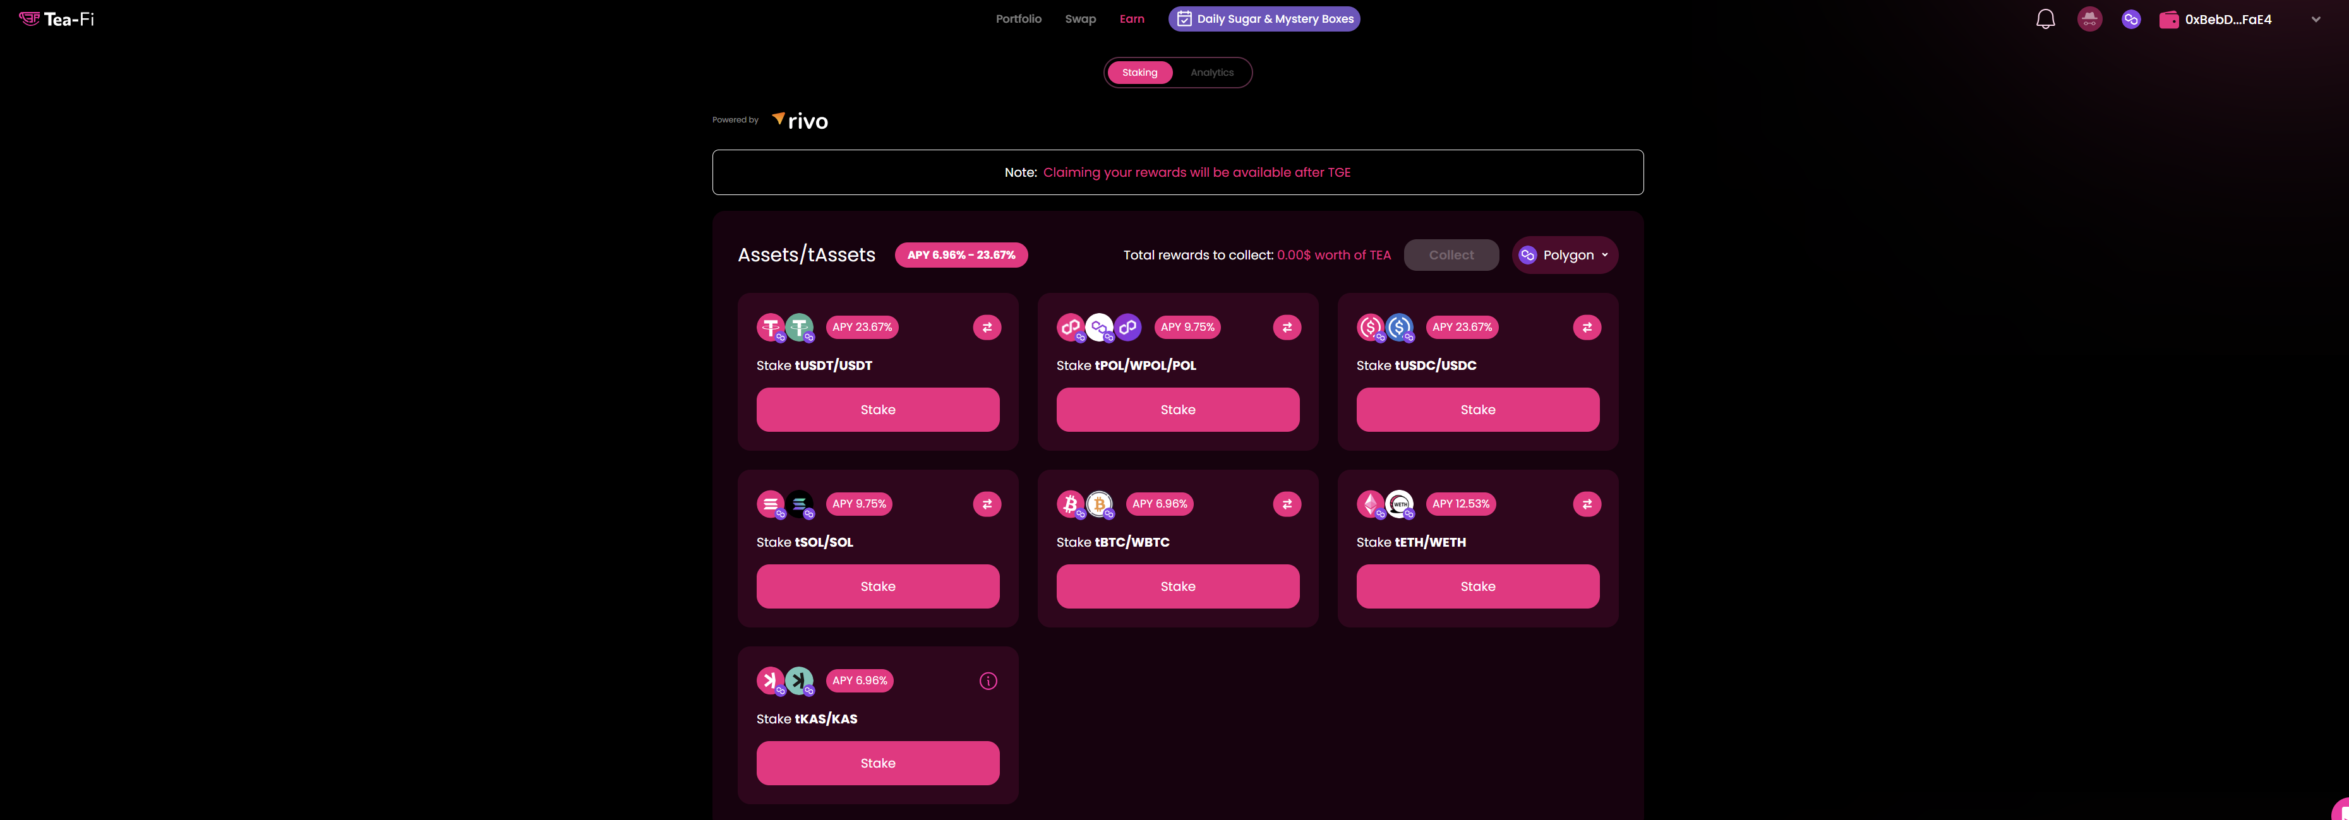Screen dimensions: 2349x820
Task: Click swap icon on tPOL/WPOL/POL card
Action: point(1287,327)
